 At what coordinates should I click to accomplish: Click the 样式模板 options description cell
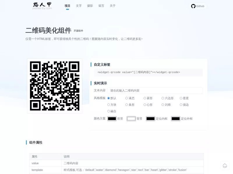[x=133, y=170]
